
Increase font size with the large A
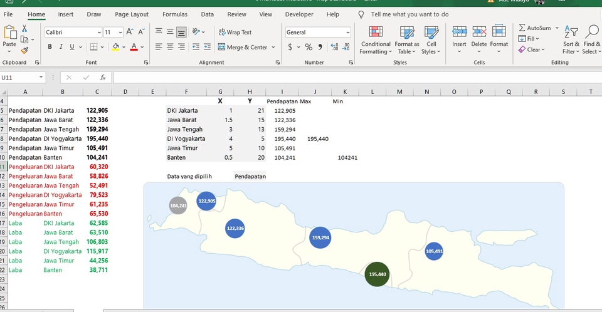pyautogui.click(x=130, y=32)
